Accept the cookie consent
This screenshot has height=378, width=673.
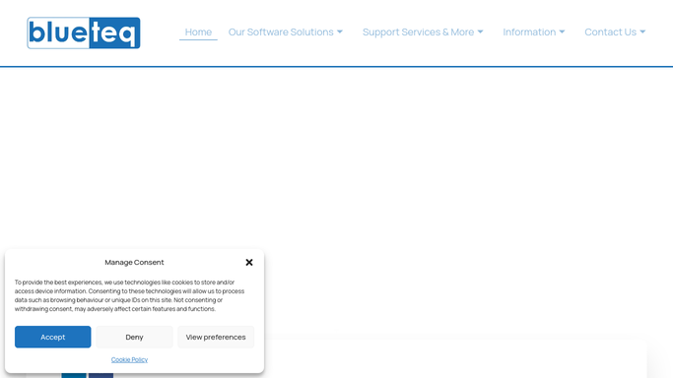click(x=53, y=337)
